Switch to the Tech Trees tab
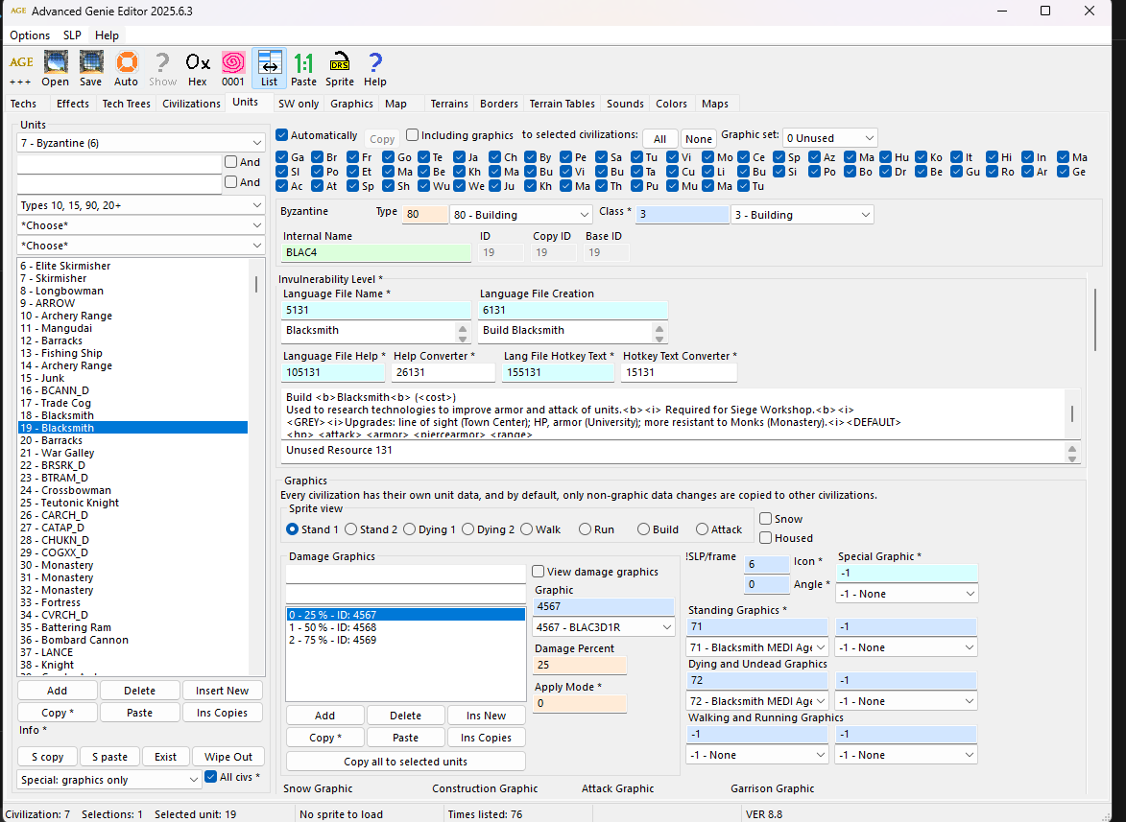1126x822 pixels. pos(126,104)
